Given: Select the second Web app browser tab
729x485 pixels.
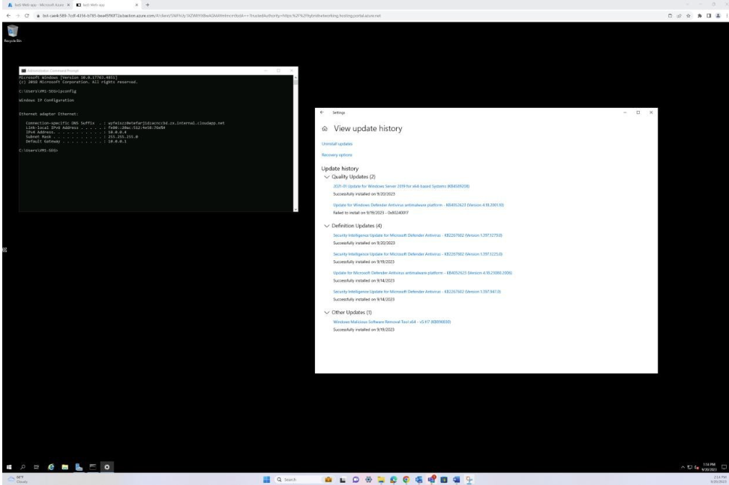Looking at the screenshot, I should pos(105,4).
